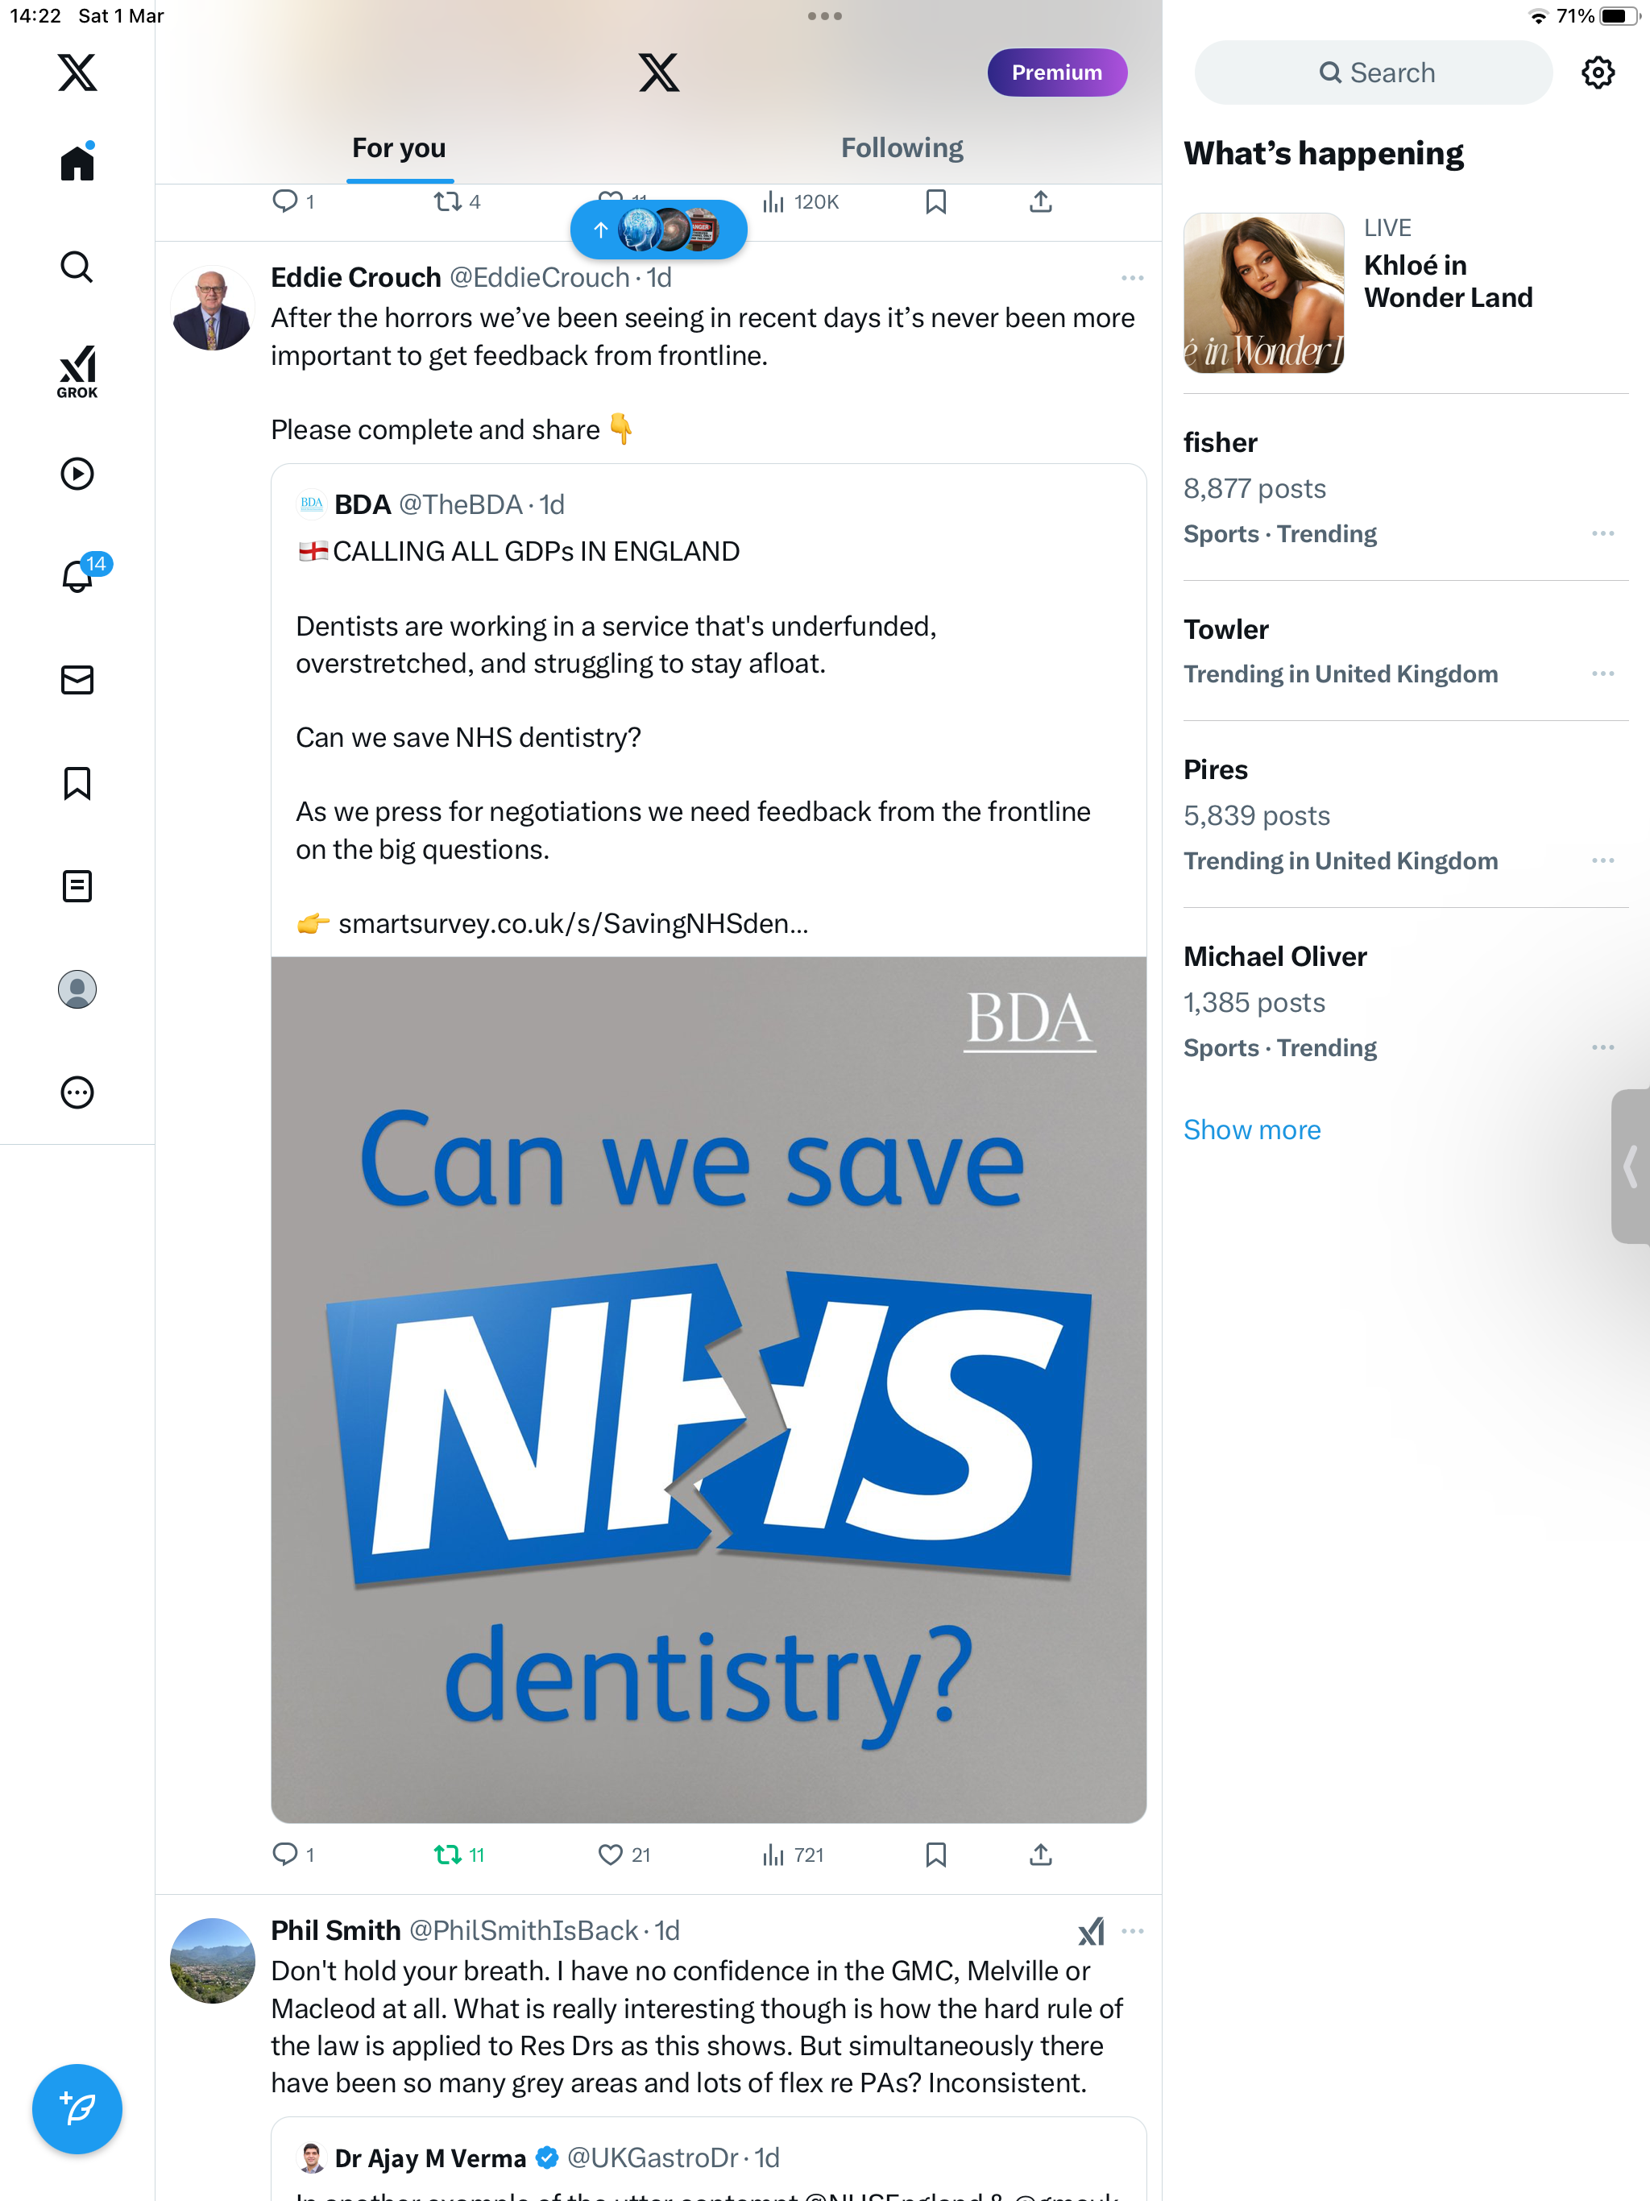View analytics showing 721 views
The width and height of the screenshot is (1650, 2201).
(793, 1854)
